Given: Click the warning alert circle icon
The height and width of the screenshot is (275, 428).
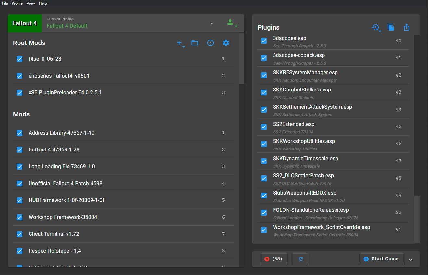Looking at the screenshot, I should [x=210, y=43].
